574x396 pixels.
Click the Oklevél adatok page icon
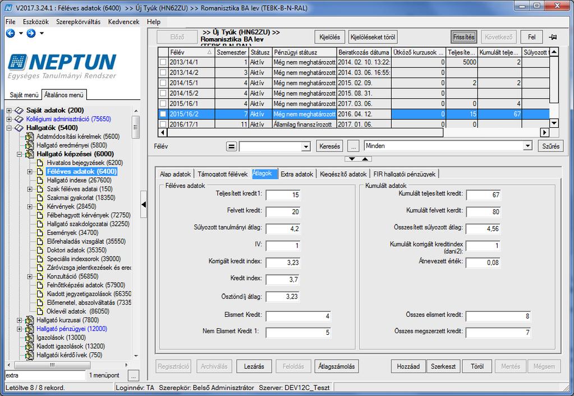pos(40,311)
